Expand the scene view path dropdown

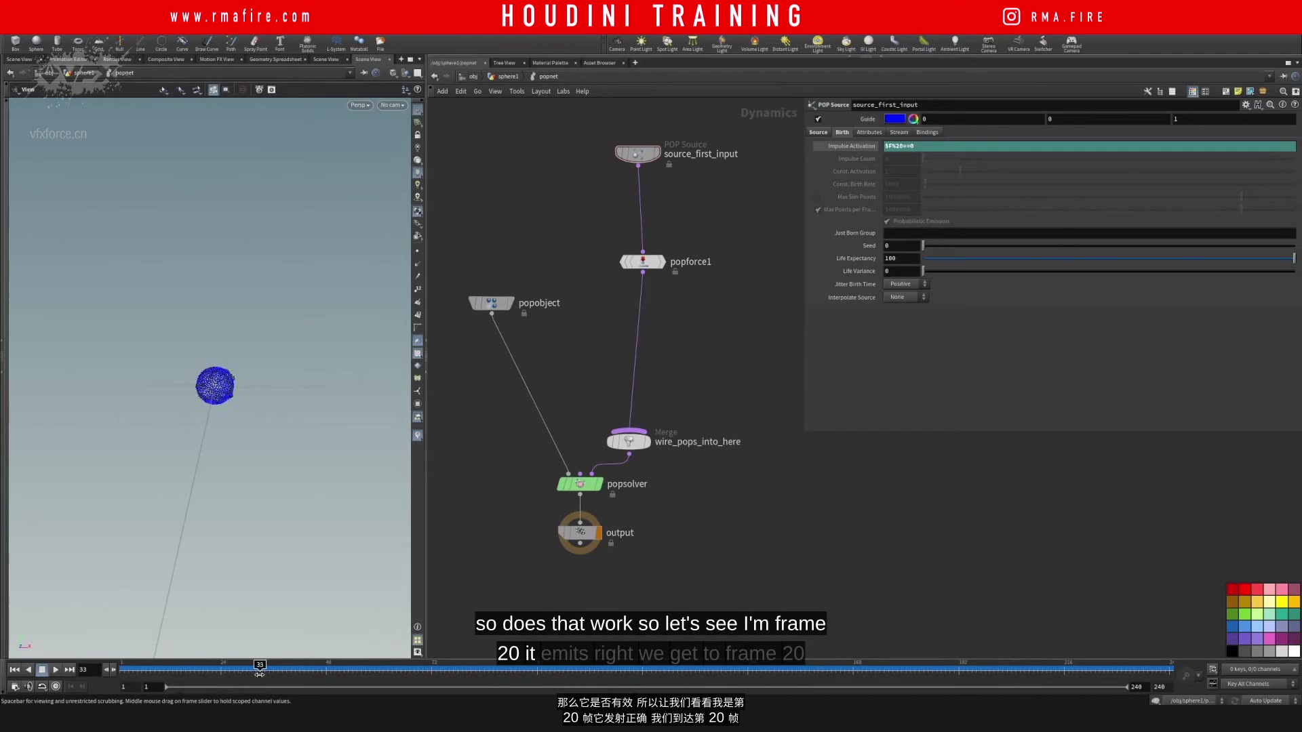350,73
